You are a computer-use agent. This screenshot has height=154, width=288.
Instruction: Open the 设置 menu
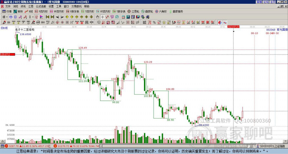pyautogui.click(x=51, y=6)
